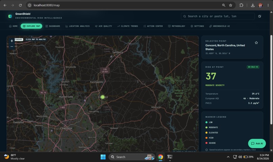
Task: Click the Elevated legend color dot
Action: (207, 133)
